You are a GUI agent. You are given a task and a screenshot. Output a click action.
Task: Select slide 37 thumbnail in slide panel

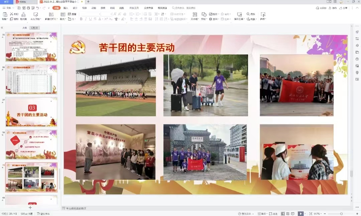click(x=31, y=112)
